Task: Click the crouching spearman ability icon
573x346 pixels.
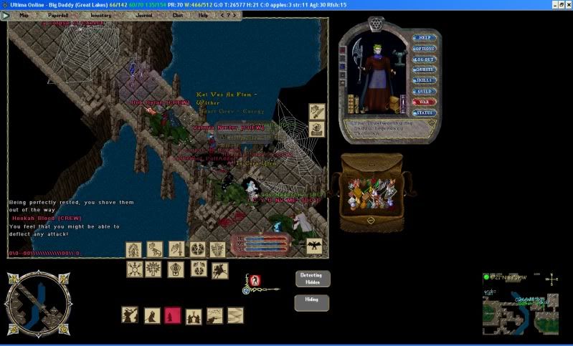Action: 215,316
